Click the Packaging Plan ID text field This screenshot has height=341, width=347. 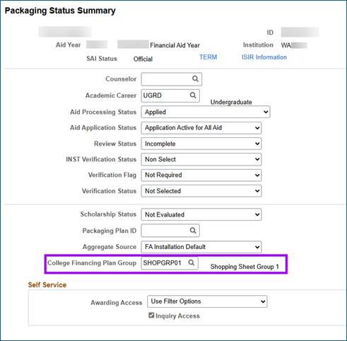click(170, 231)
